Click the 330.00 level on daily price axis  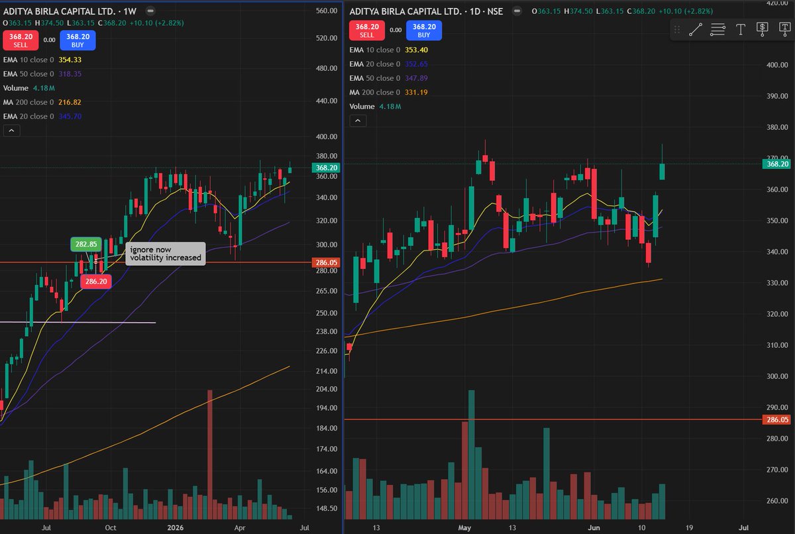coord(778,283)
